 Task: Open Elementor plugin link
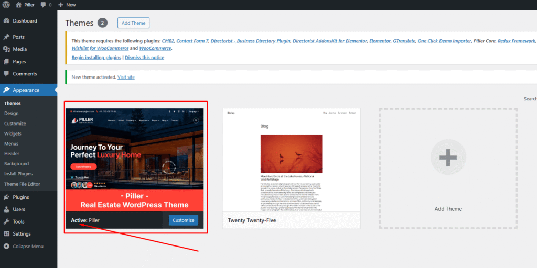380,41
